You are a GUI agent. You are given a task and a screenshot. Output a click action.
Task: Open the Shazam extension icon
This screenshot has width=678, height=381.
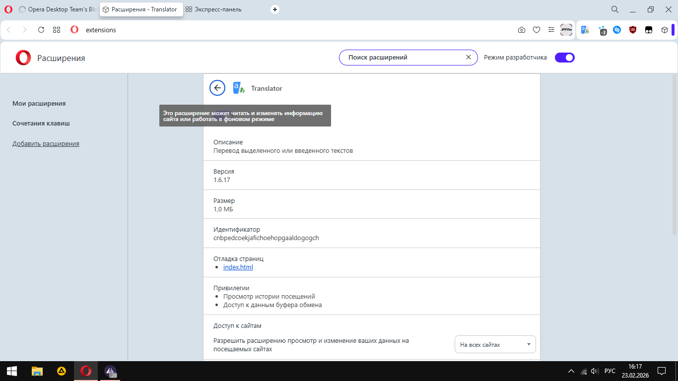click(617, 30)
